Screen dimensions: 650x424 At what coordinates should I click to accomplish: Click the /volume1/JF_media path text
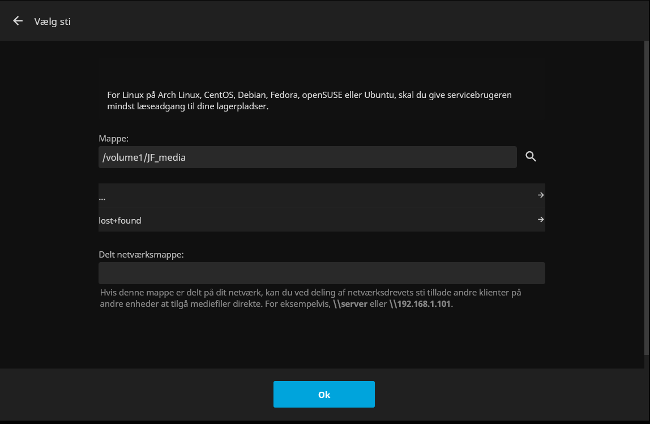click(144, 157)
